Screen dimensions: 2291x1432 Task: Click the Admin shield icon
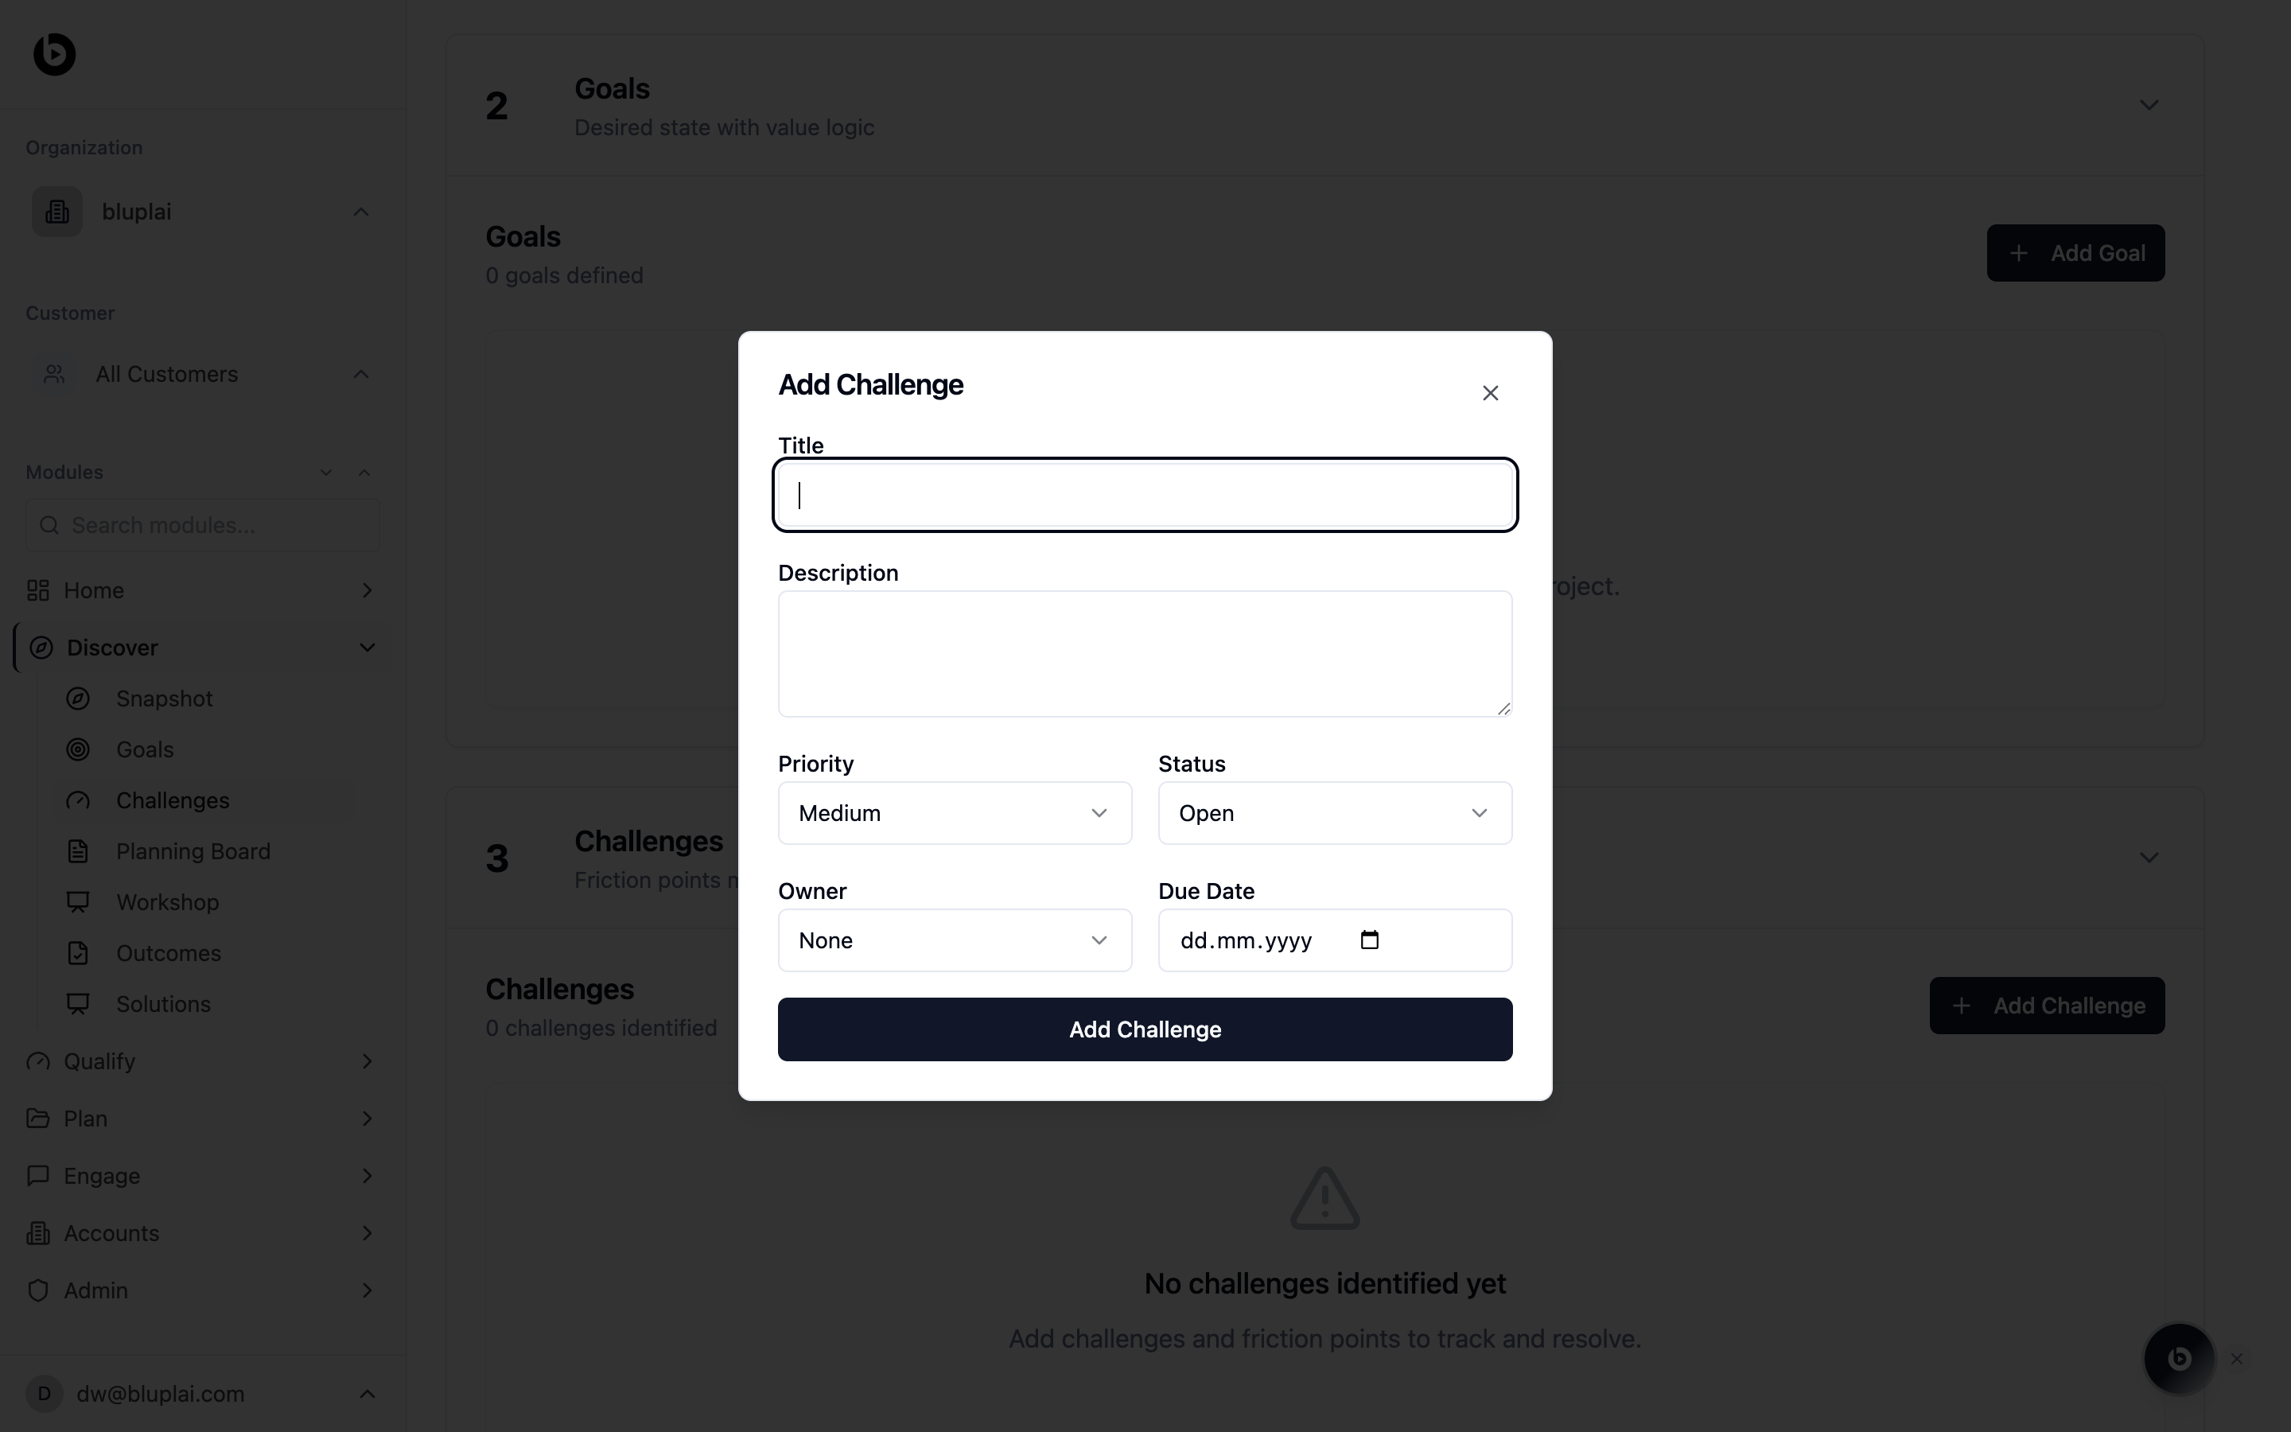(x=38, y=1291)
